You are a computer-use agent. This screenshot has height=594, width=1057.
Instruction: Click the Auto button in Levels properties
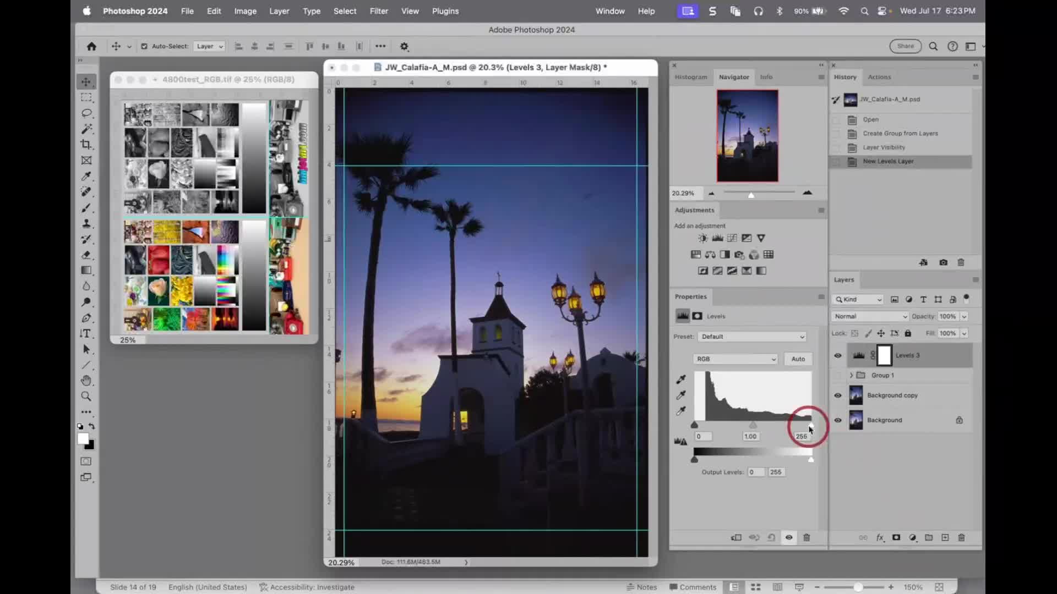[798, 359]
